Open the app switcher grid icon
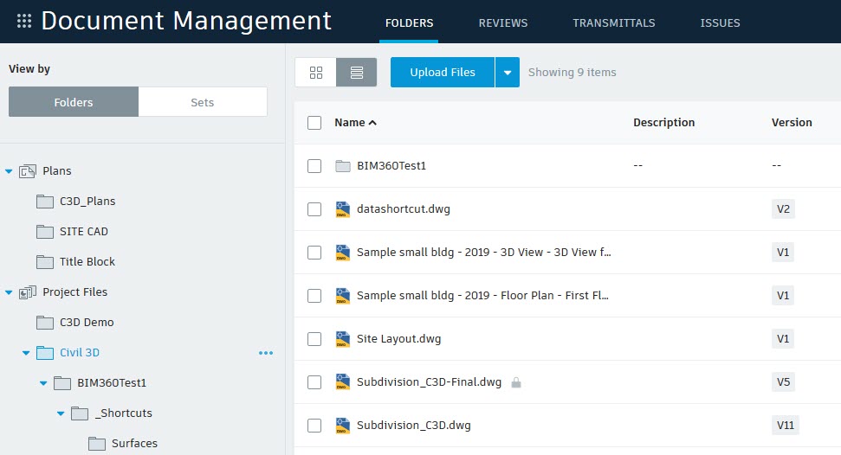Viewport: 841px width, 455px height. [24, 22]
